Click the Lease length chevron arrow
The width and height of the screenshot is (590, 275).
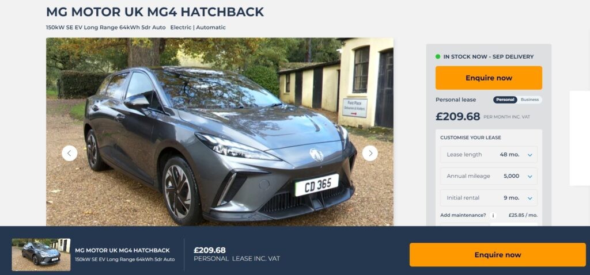530,155
